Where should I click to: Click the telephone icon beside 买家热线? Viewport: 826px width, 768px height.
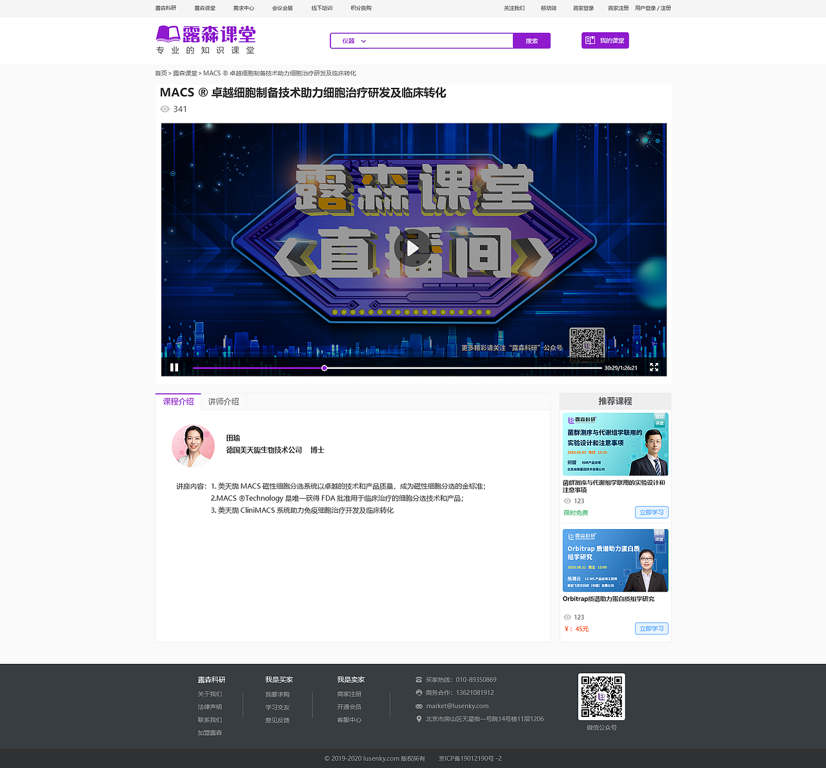pyautogui.click(x=419, y=680)
